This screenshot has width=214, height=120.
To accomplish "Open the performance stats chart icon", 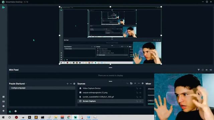I will pos(10,111).
